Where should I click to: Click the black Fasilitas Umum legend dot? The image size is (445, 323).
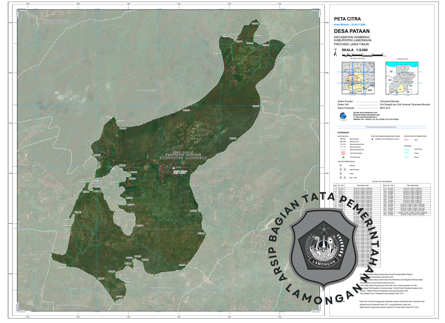click(373, 140)
